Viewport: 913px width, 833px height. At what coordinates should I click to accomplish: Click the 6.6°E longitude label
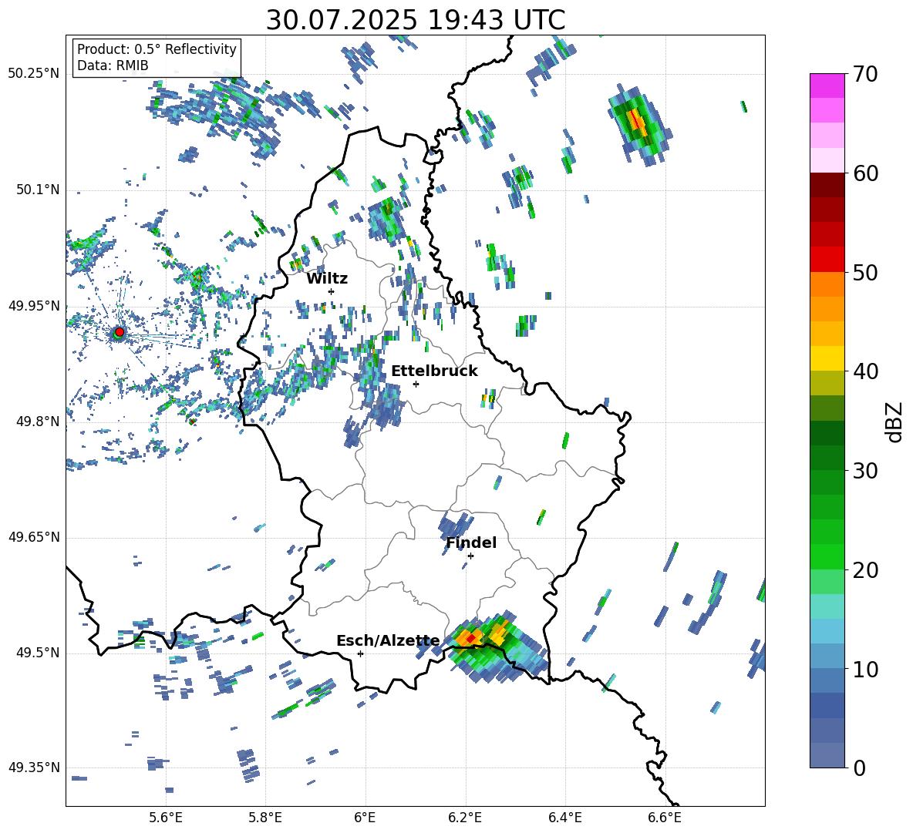pos(665,818)
